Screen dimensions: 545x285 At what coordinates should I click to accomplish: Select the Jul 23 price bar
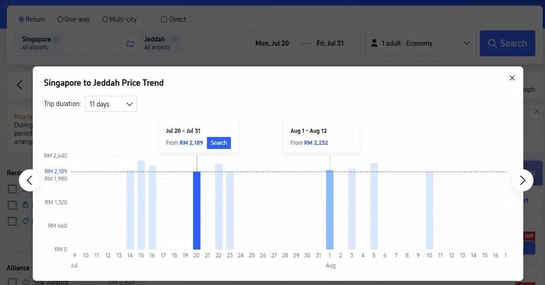tap(230, 210)
